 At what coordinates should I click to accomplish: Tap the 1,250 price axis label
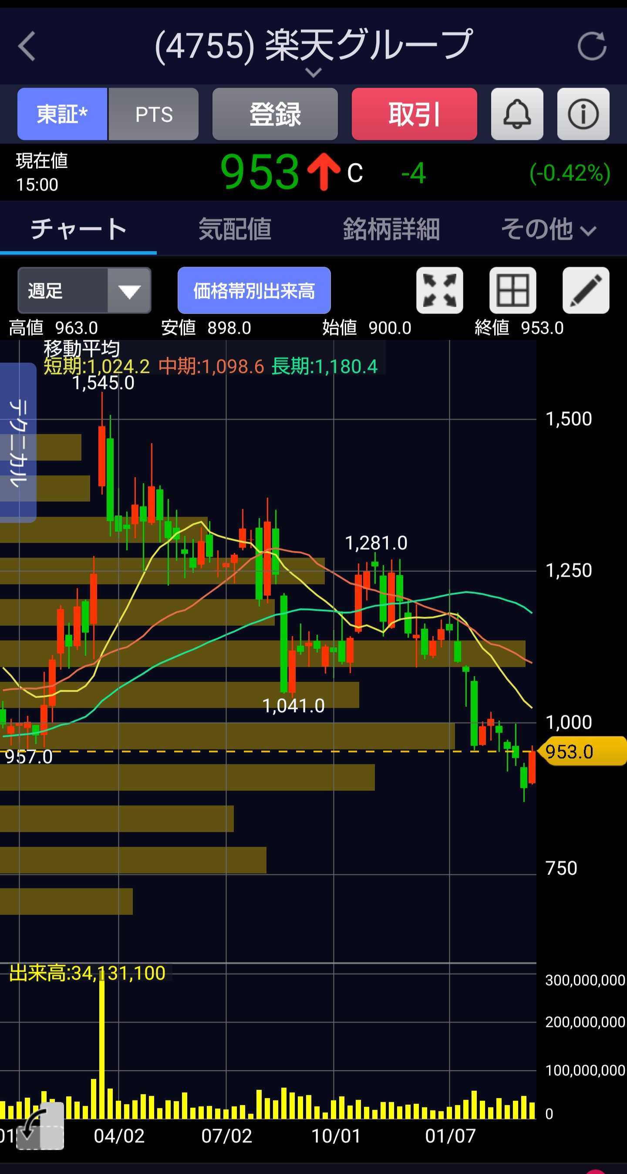[x=569, y=570]
